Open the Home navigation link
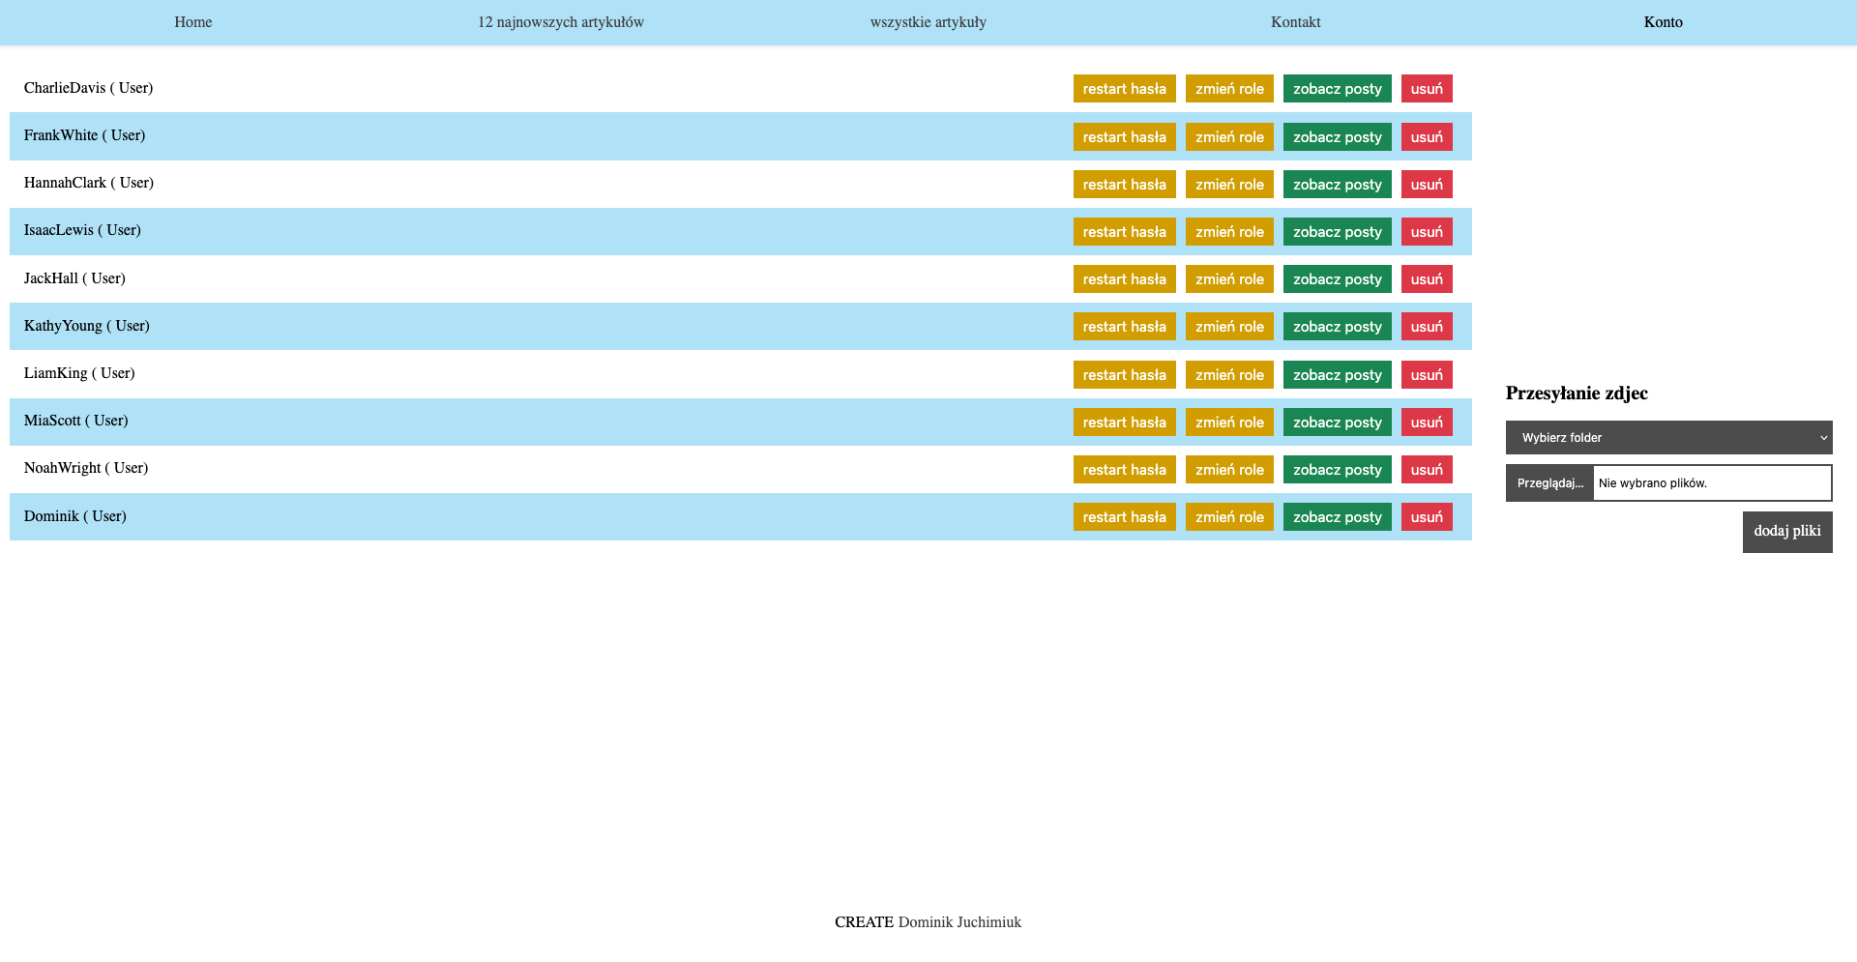 192,22
